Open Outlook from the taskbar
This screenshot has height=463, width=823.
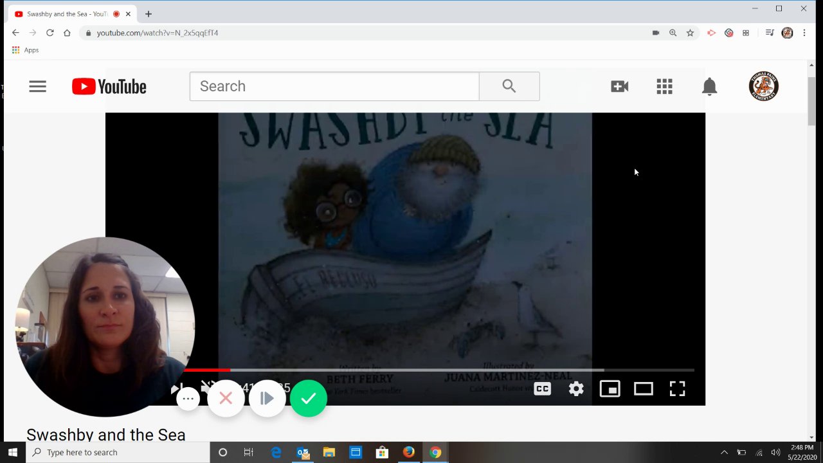pos(303,453)
